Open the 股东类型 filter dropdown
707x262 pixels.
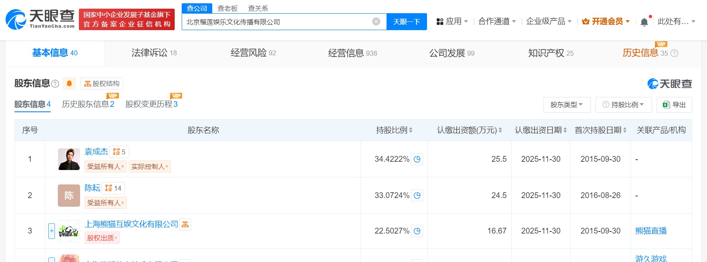(x=567, y=105)
